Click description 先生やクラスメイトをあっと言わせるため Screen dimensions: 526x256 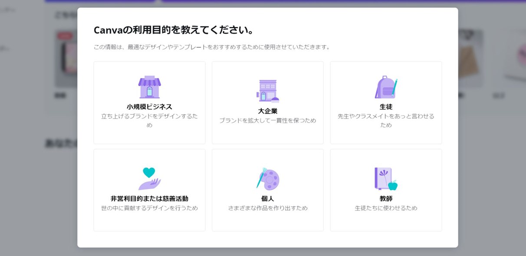tap(386, 120)
